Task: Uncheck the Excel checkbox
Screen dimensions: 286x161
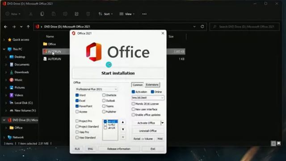Action: [77, 101]
